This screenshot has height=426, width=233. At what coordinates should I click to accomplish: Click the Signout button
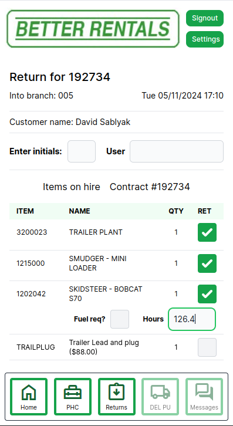point(205,18)
